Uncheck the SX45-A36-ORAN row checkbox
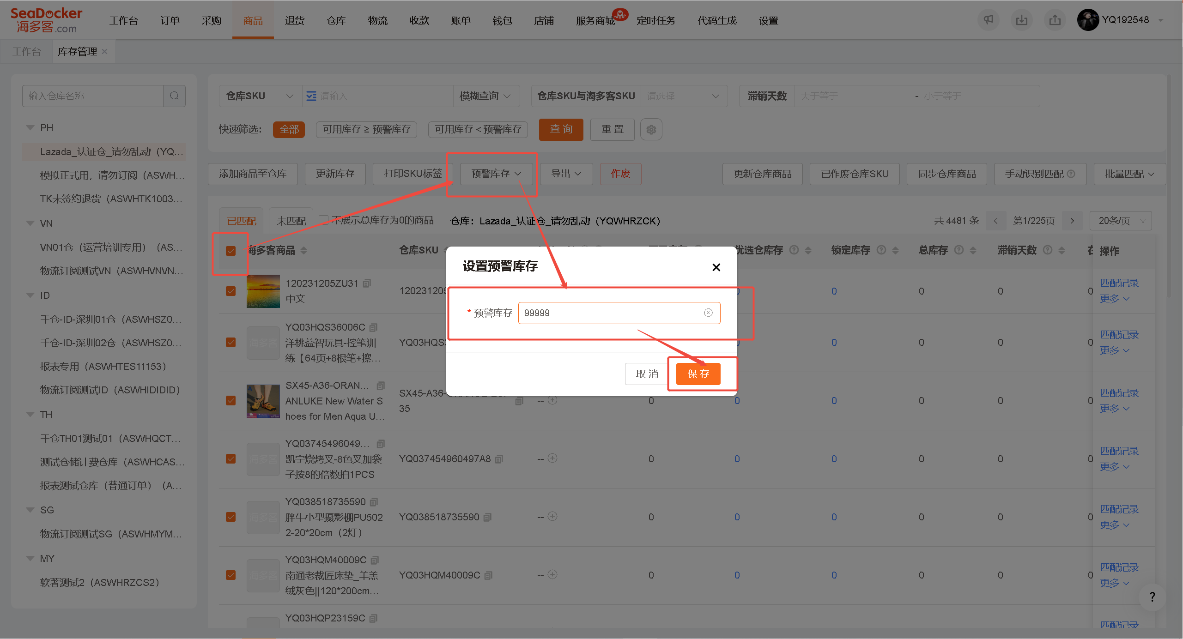 click(231, 401)
